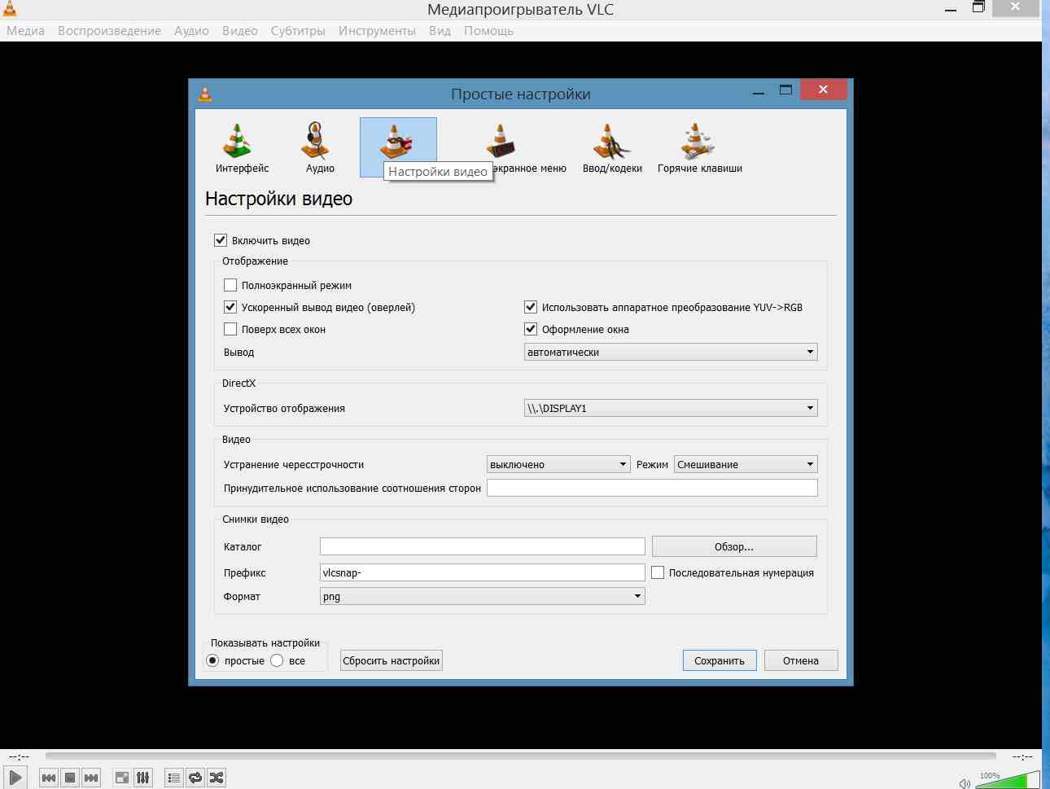Screen dimensions: 1050x789
Task: Click the playback seek progress bar
Action: coord(521,756)
